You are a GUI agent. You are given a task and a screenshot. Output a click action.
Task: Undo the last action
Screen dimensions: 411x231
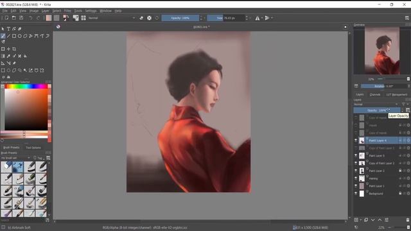pos(31,18)
